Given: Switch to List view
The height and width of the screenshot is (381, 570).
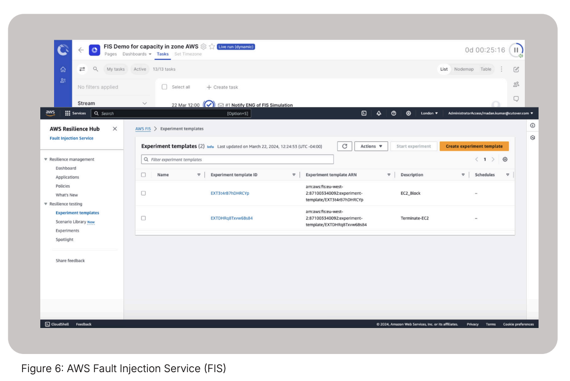Looking at the screenshot, I should tap(444, 69).
